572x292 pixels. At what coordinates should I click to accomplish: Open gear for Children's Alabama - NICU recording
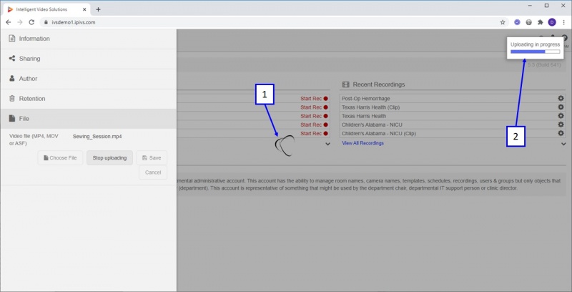(561, 125)
